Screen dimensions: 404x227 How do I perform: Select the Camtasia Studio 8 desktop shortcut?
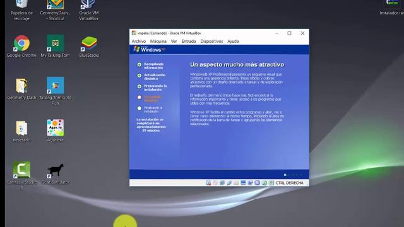coord(21,175)
